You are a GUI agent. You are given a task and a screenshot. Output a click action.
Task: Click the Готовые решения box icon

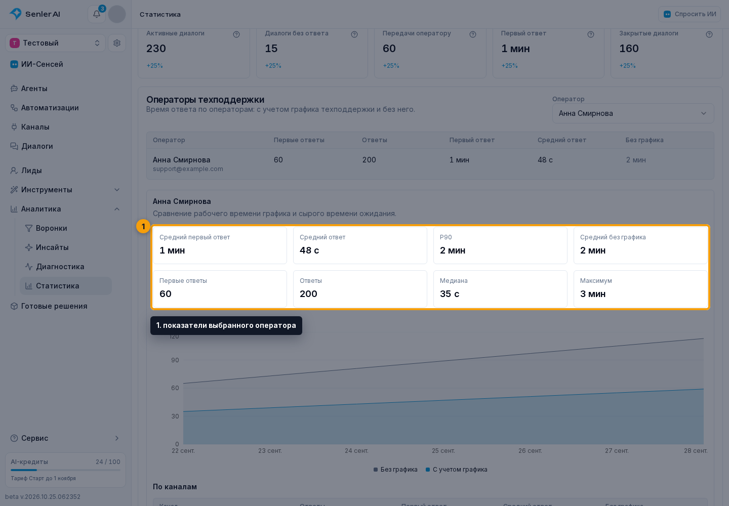(14, 306)
